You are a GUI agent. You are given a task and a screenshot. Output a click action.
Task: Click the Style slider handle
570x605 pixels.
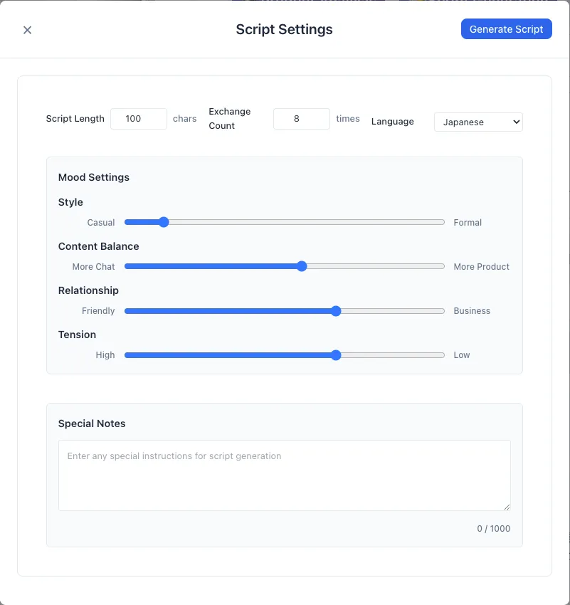[x=164, y=222]
